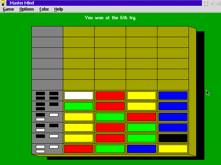Click the three-black-peg score box of the fifth guess
The height and width of the screenshot is (165, 221).
tap(47, 106)
